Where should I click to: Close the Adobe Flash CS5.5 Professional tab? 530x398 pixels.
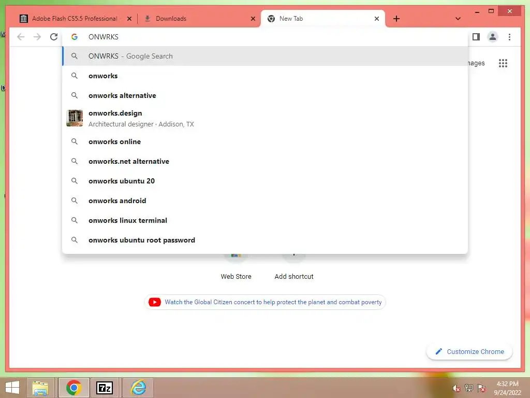[129, 19]
